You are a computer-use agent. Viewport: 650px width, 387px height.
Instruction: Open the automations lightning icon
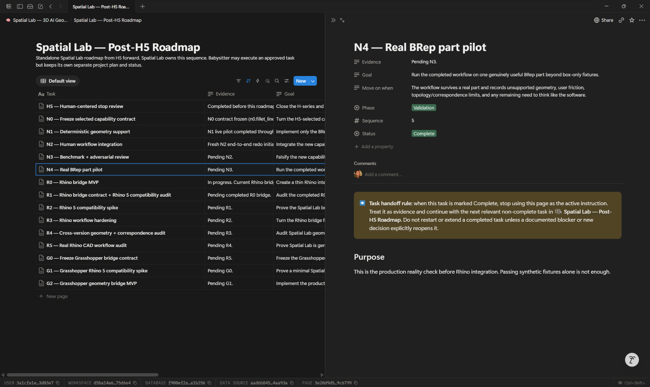[258, 81]
